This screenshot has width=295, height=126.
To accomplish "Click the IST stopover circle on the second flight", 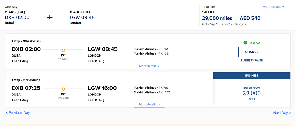I will [63, 89].
